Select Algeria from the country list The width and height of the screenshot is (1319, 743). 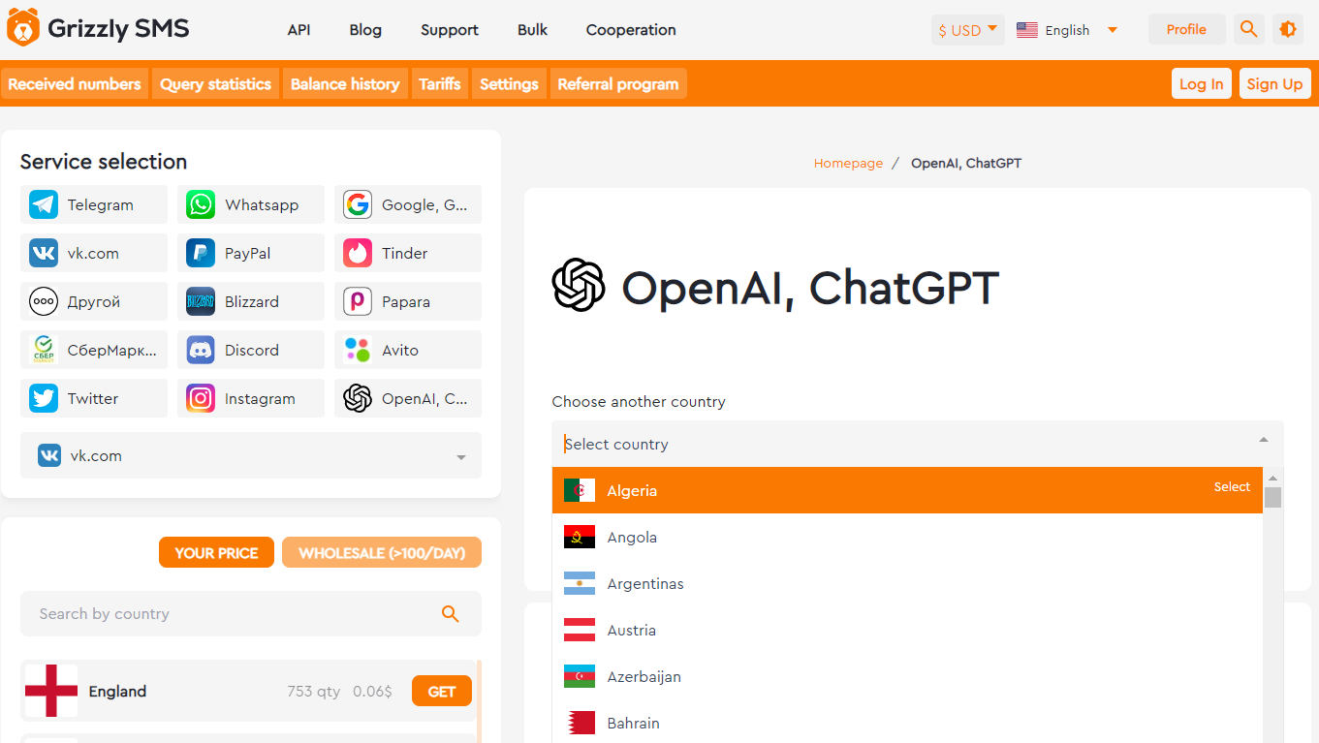[907, 490]
